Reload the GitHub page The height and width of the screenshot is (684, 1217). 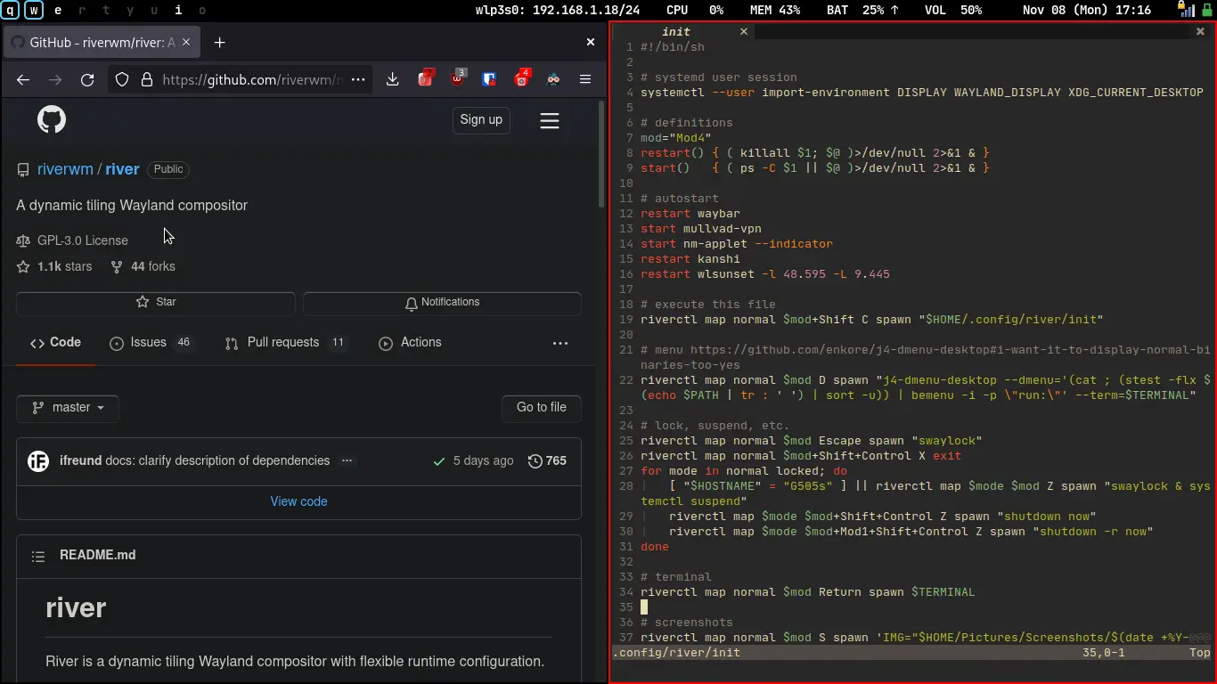[87, 79]
